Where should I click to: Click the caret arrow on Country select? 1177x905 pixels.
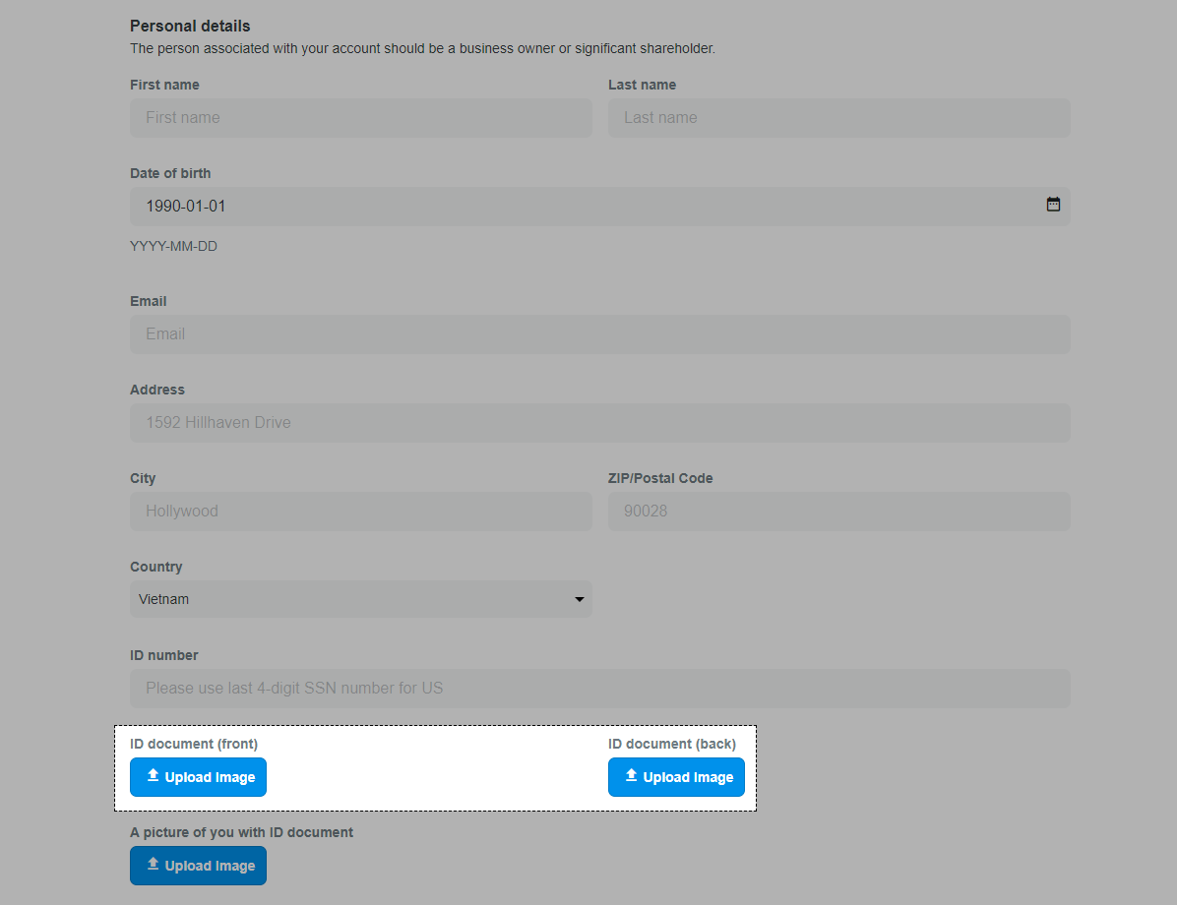coord(580,599)
